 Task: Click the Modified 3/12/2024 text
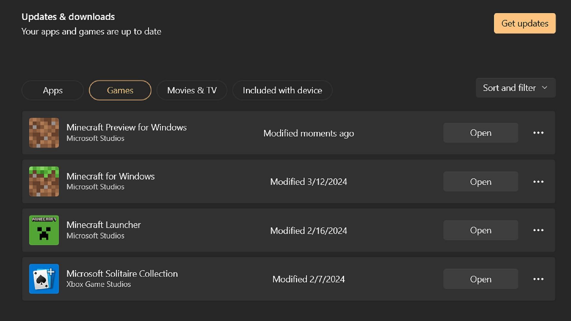click(x=309, y=182)
